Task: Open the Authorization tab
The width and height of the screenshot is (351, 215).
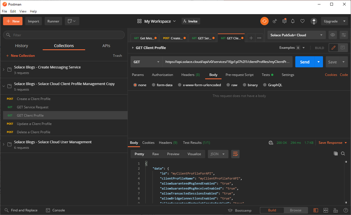Action: pos(162,75)
